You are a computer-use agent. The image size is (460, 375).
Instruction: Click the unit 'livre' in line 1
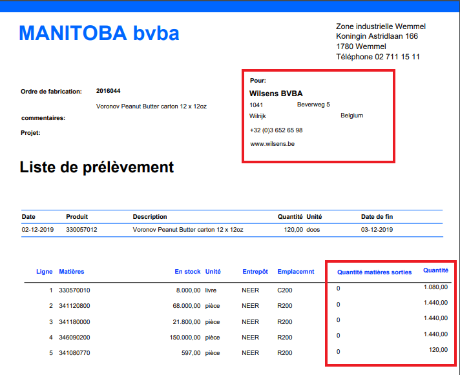[x=211, y=290]
